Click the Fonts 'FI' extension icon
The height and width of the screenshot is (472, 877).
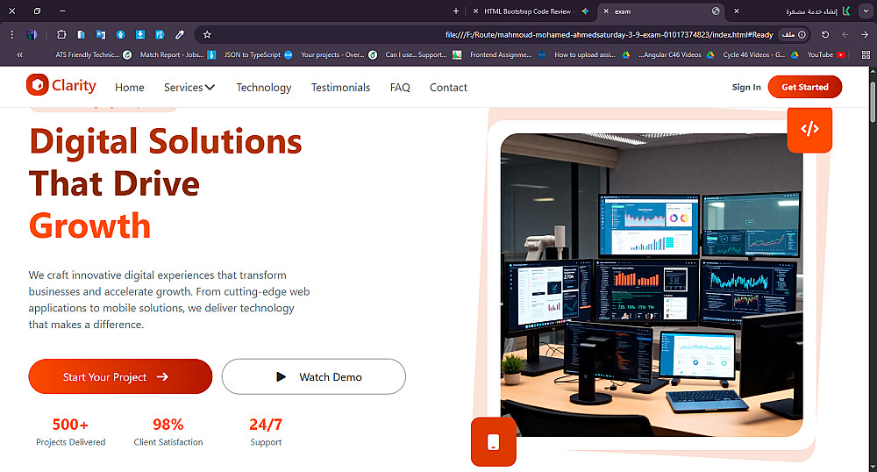(160, 35)
